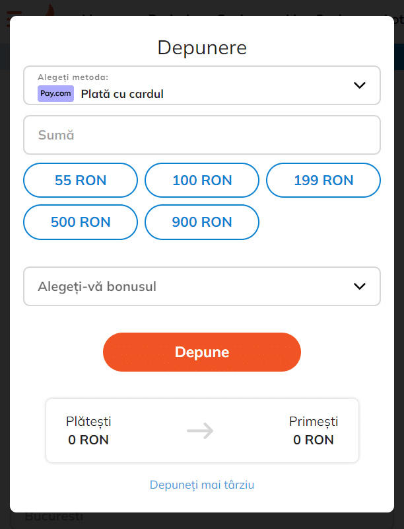Viewport: 404px width, 529px height.
Task: Click the 'Alegeți metoda:' label
Action: click(73, 77)
